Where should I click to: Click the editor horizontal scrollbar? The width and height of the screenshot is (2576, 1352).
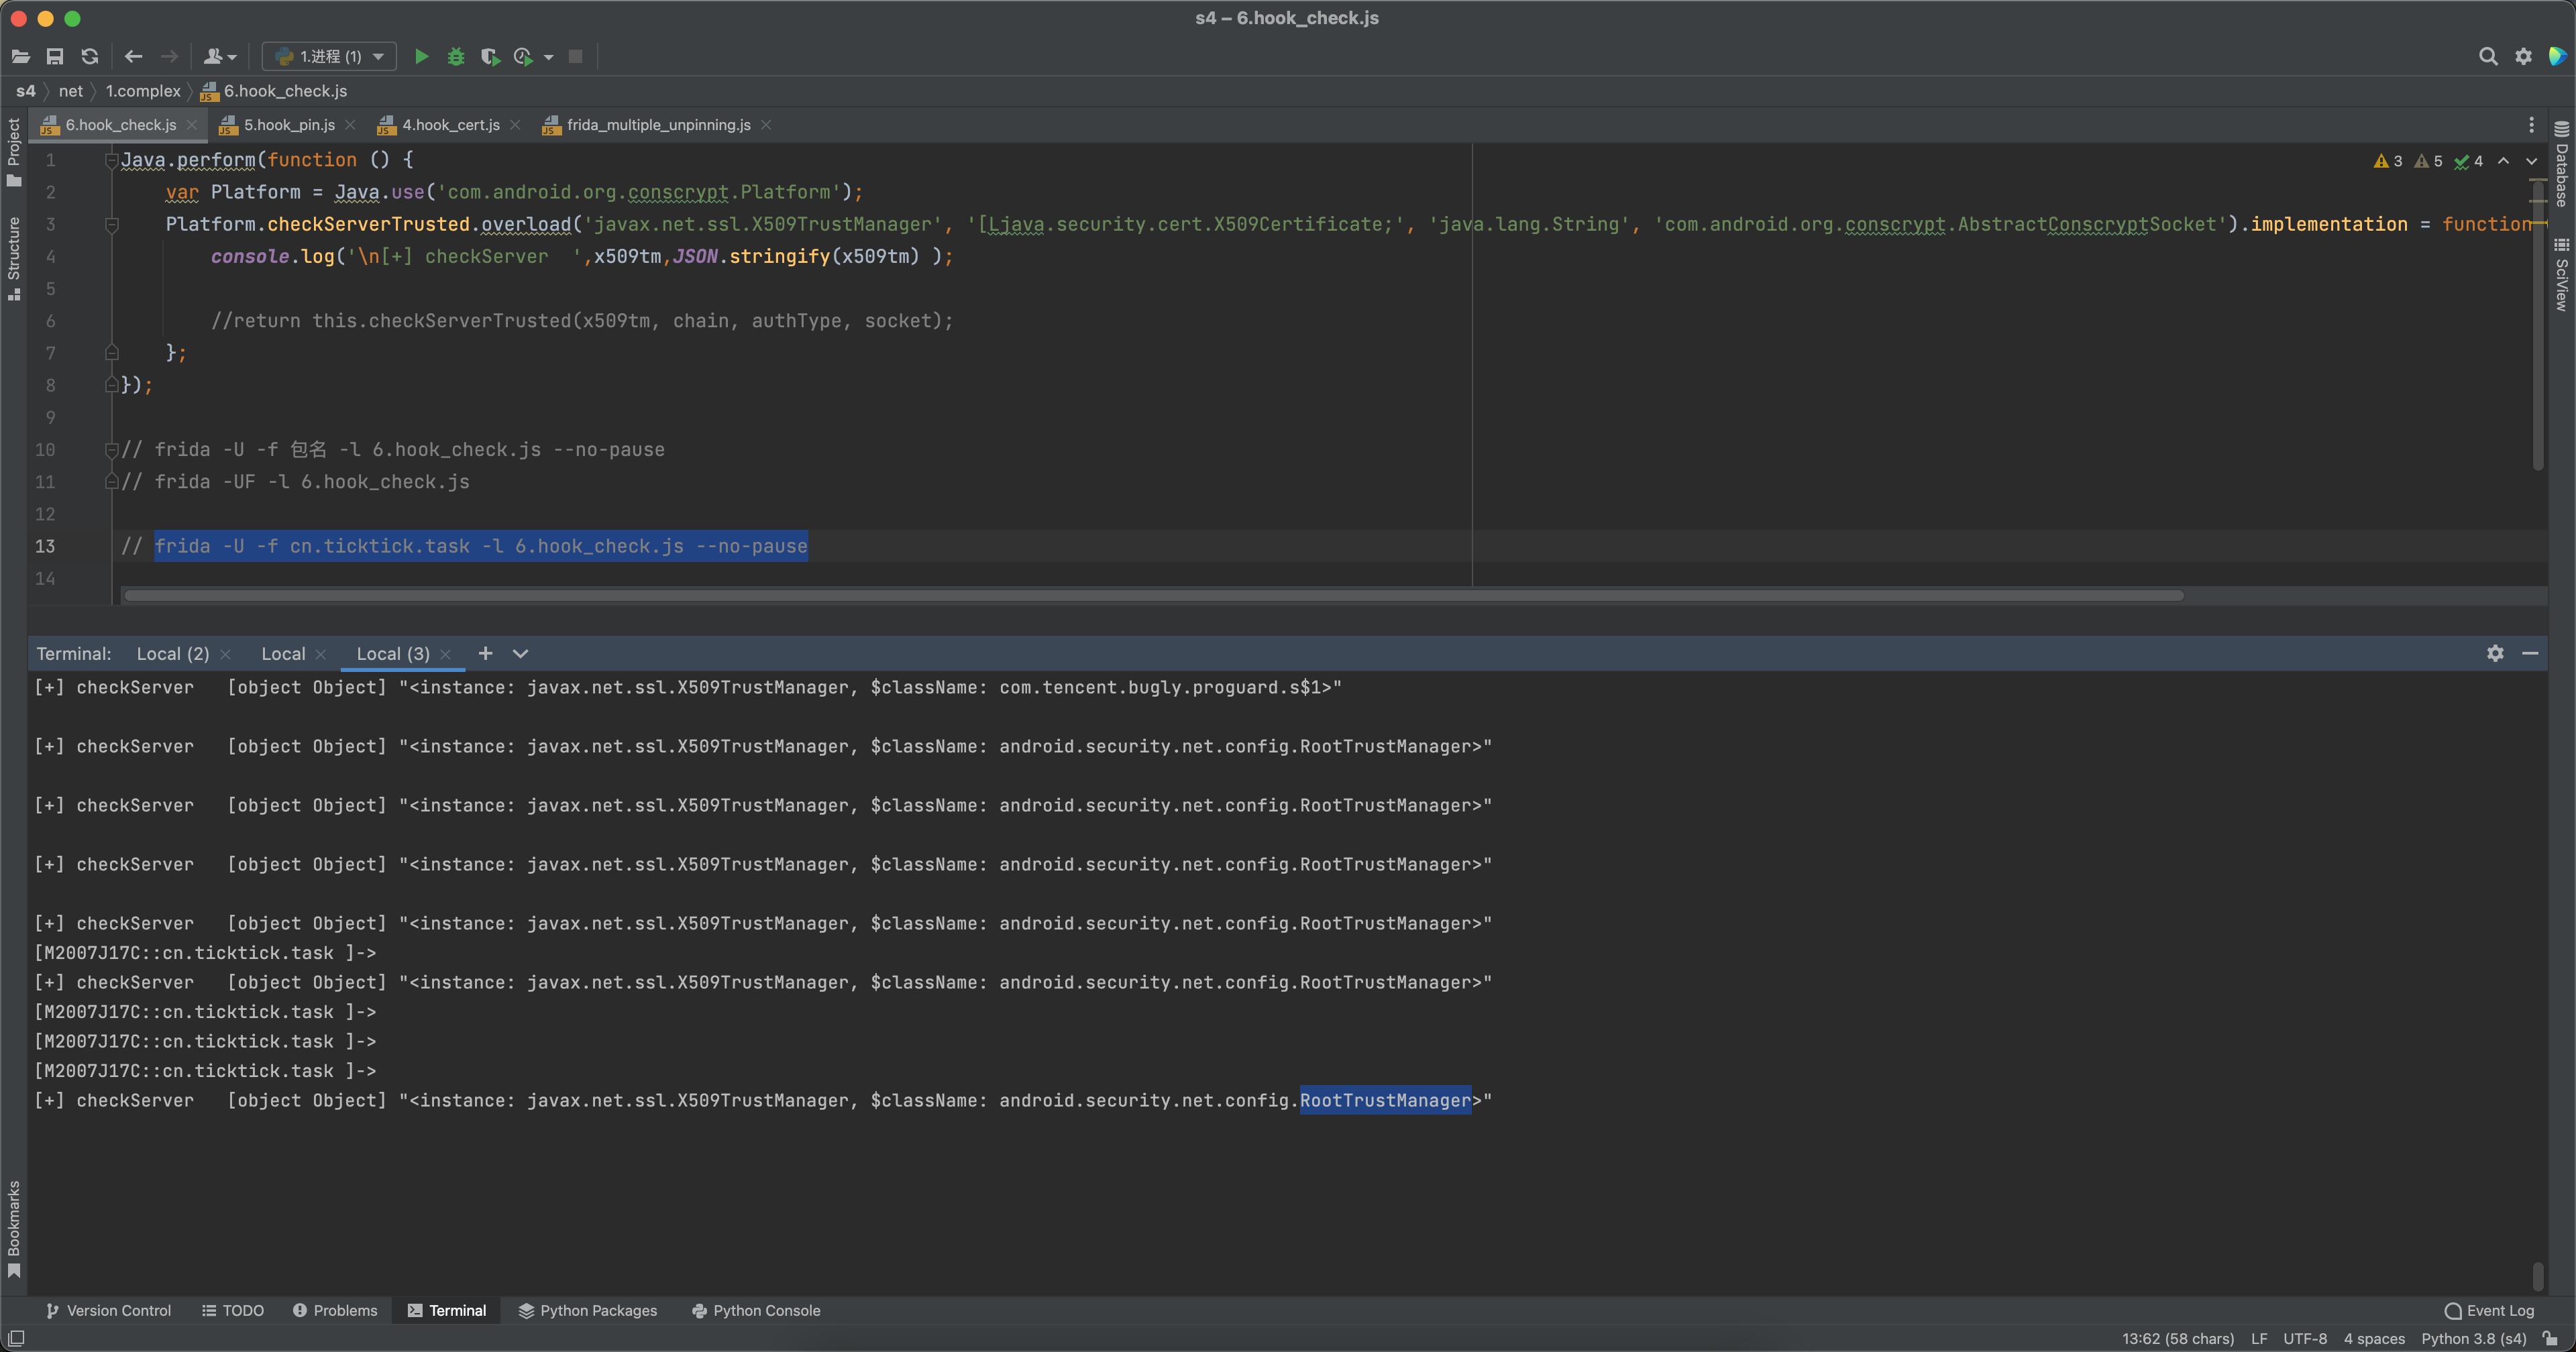pyautogui.click(x=1153, y=596)
